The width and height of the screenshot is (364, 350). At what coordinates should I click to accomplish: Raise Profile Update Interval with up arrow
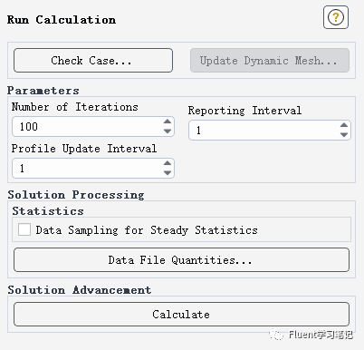[168, 163]
